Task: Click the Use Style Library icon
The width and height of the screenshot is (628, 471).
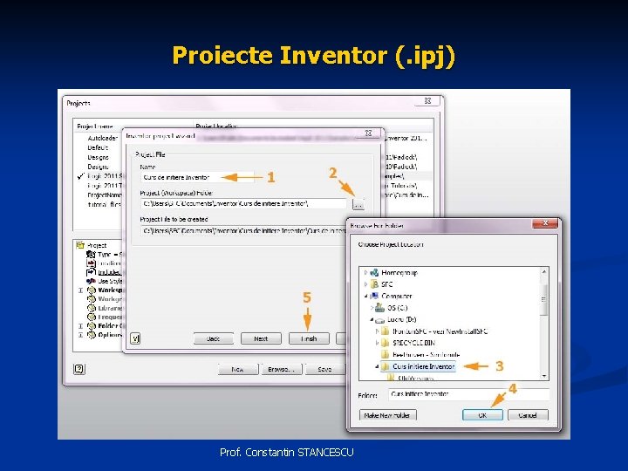Action: [91, 281]
